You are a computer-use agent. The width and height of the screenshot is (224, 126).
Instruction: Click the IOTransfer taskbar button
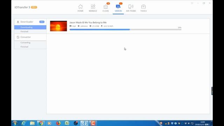click(84, 123)
